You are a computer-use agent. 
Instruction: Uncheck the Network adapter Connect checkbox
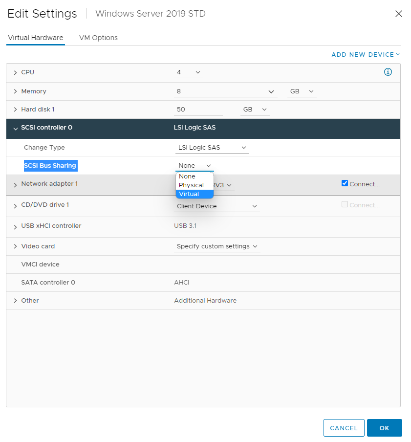click(344, 183)
